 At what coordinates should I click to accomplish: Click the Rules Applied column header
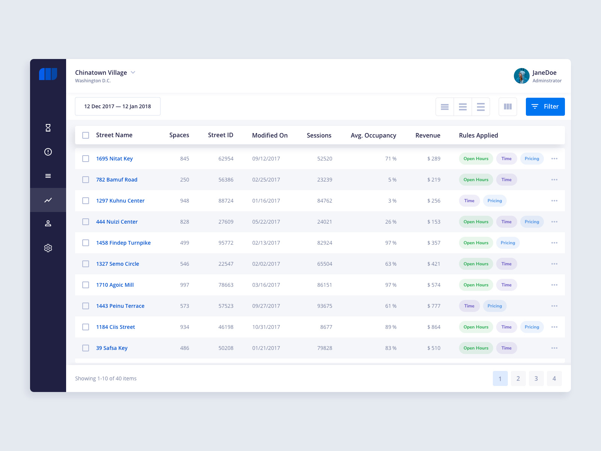coord(479,135)
